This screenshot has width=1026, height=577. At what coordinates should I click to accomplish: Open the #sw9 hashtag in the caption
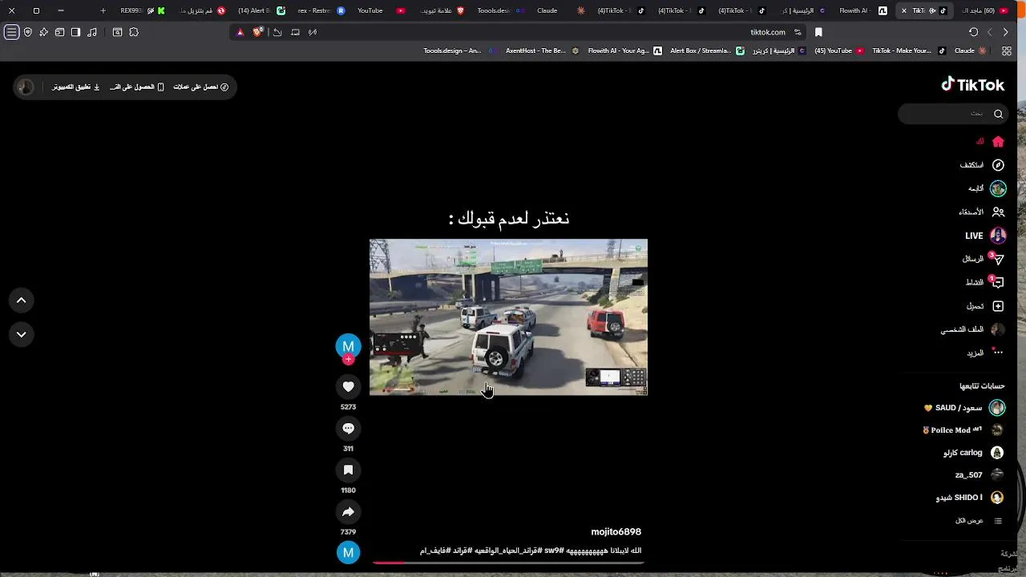click(554, 551)
